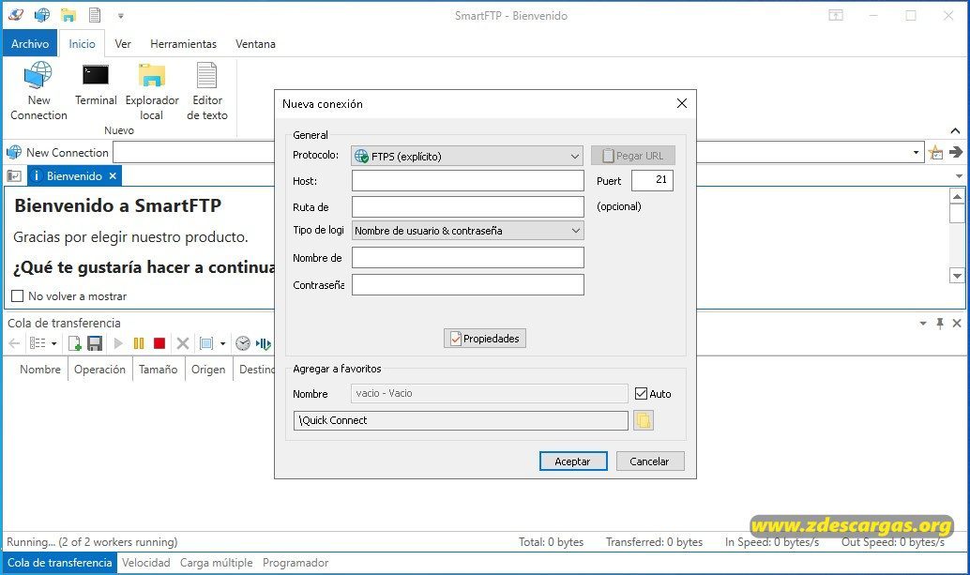970x575 pixels.
Task: Collapse the ribbon with the chevron
Action: point(955,131)
